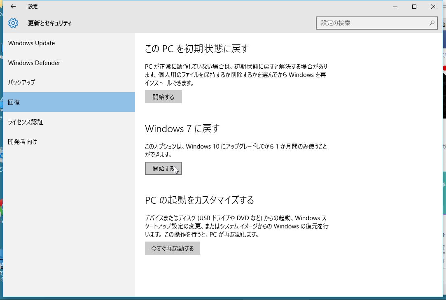Maximize the 設定 window

pos(414,7)
